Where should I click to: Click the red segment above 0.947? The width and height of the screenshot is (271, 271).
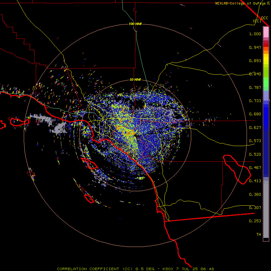[266, 45]
